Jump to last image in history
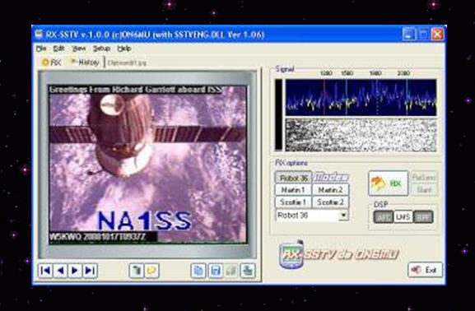Screen dimensions: 475x311 click(x=90, y=271)
